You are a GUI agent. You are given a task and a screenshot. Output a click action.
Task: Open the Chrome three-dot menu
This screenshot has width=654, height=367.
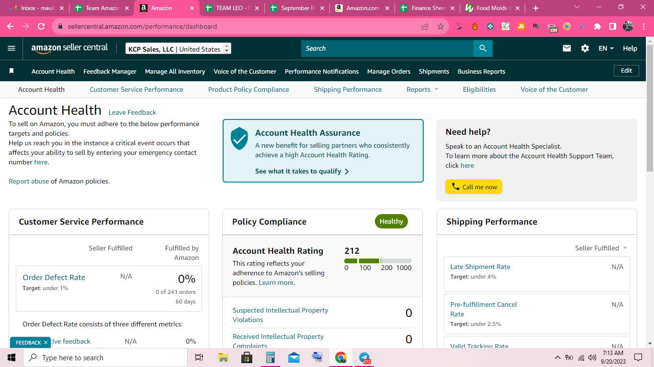click(643, 26)
